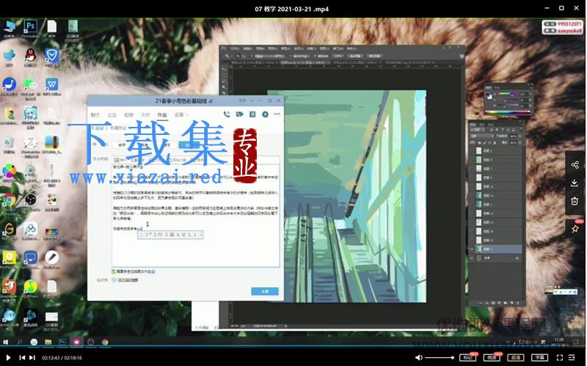The width and height of the screenshot is (587, 366).
Task: Adjust the player volume slider
Action: point(440,358)
